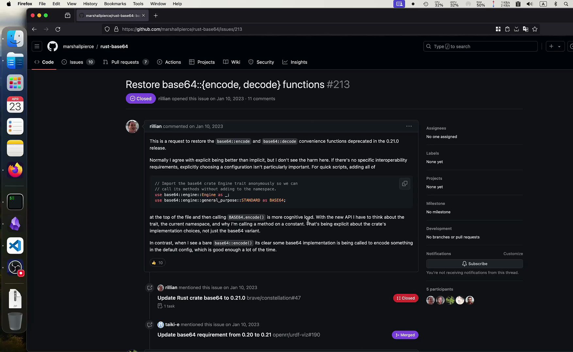Open the Tools menu

(x=138, y=4)
